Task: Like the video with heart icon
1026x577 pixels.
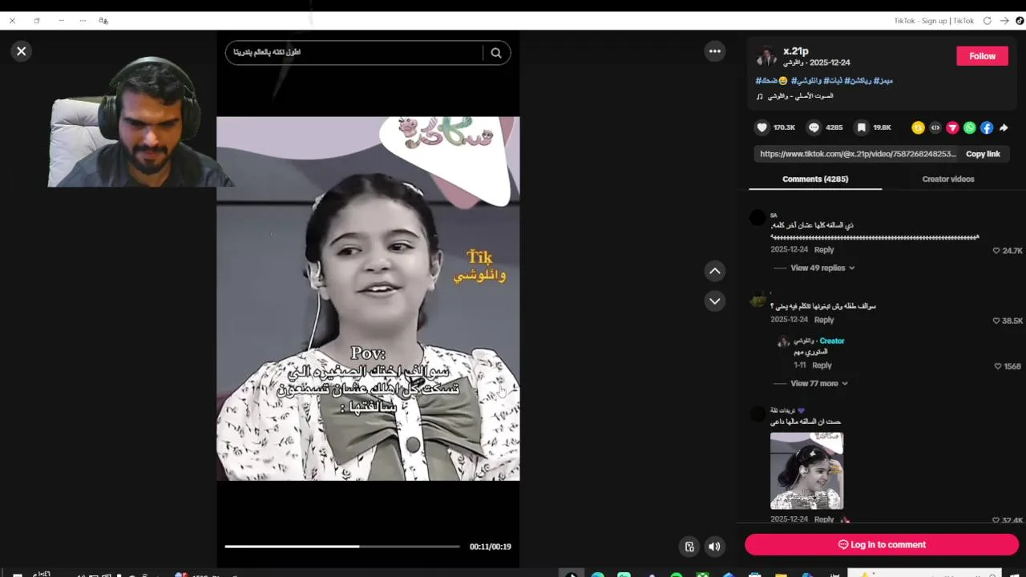Action: 762,127
